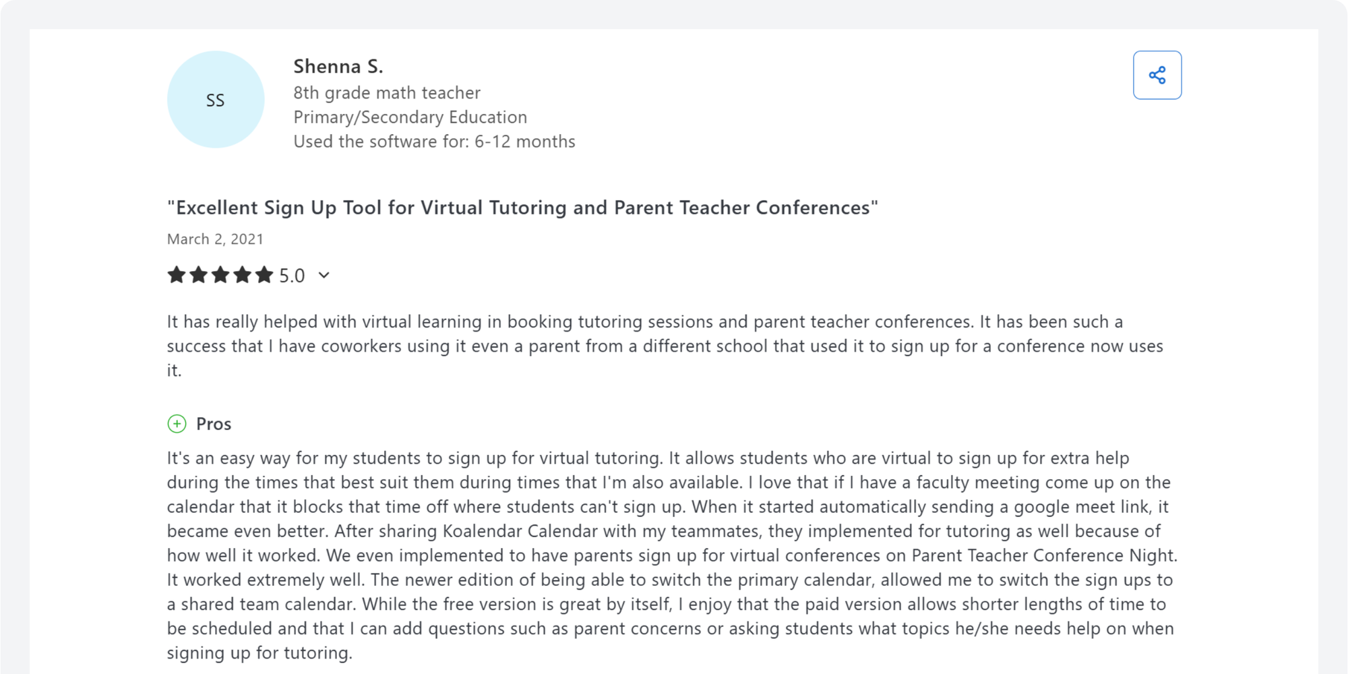Click the Pros section heading
The width and height of the screenshot is (1348, 674).
click(214, 424)
